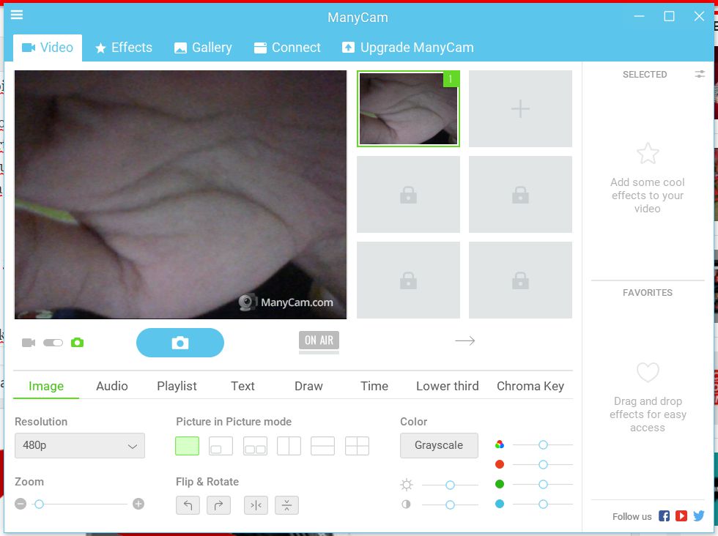
Task: Open the Video tab
Action: [x=48, y=48]
